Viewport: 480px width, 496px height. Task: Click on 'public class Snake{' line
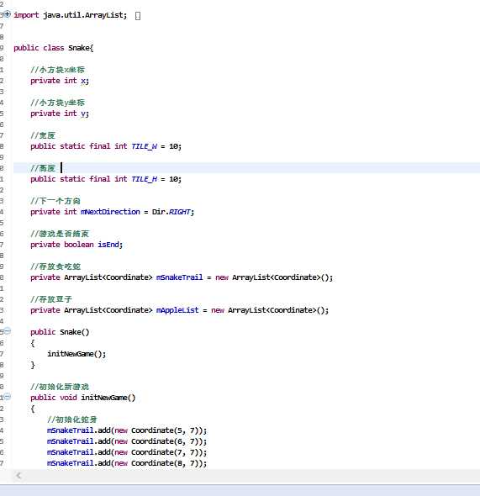click(x=54, y=48)
